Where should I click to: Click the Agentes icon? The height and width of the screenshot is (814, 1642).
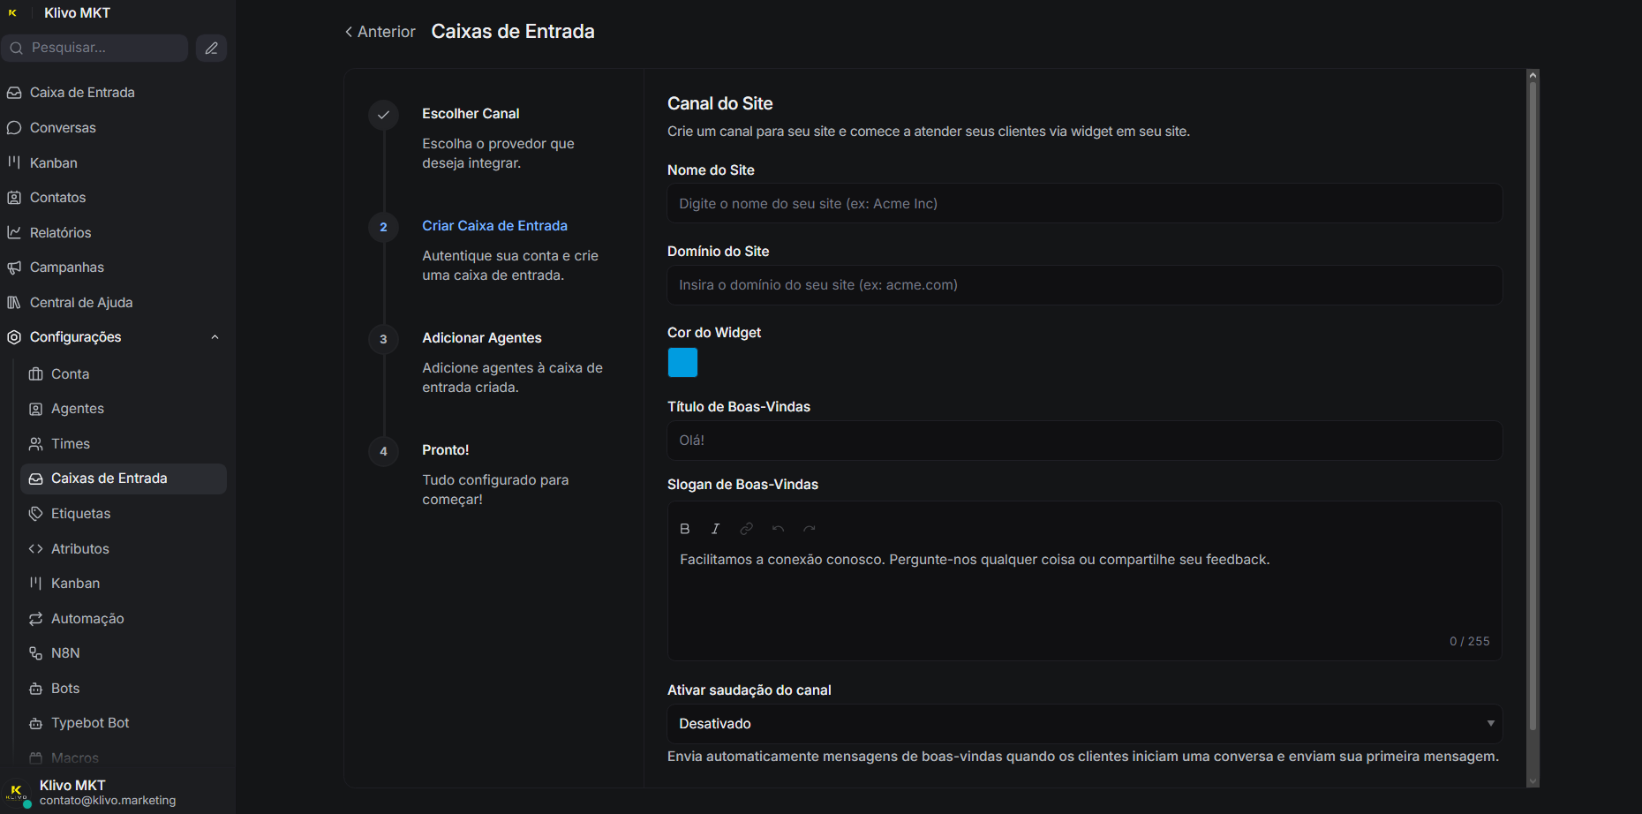click(36, 409)
